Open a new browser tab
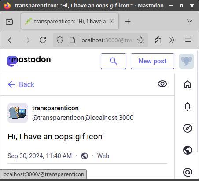This screenshot has height=181, width=199. click(128, 22)
